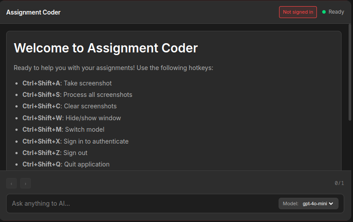Click the Ctrl+Shift+A: Take screenshot line
Screen dimensions: 353x222
click(67, 83)
